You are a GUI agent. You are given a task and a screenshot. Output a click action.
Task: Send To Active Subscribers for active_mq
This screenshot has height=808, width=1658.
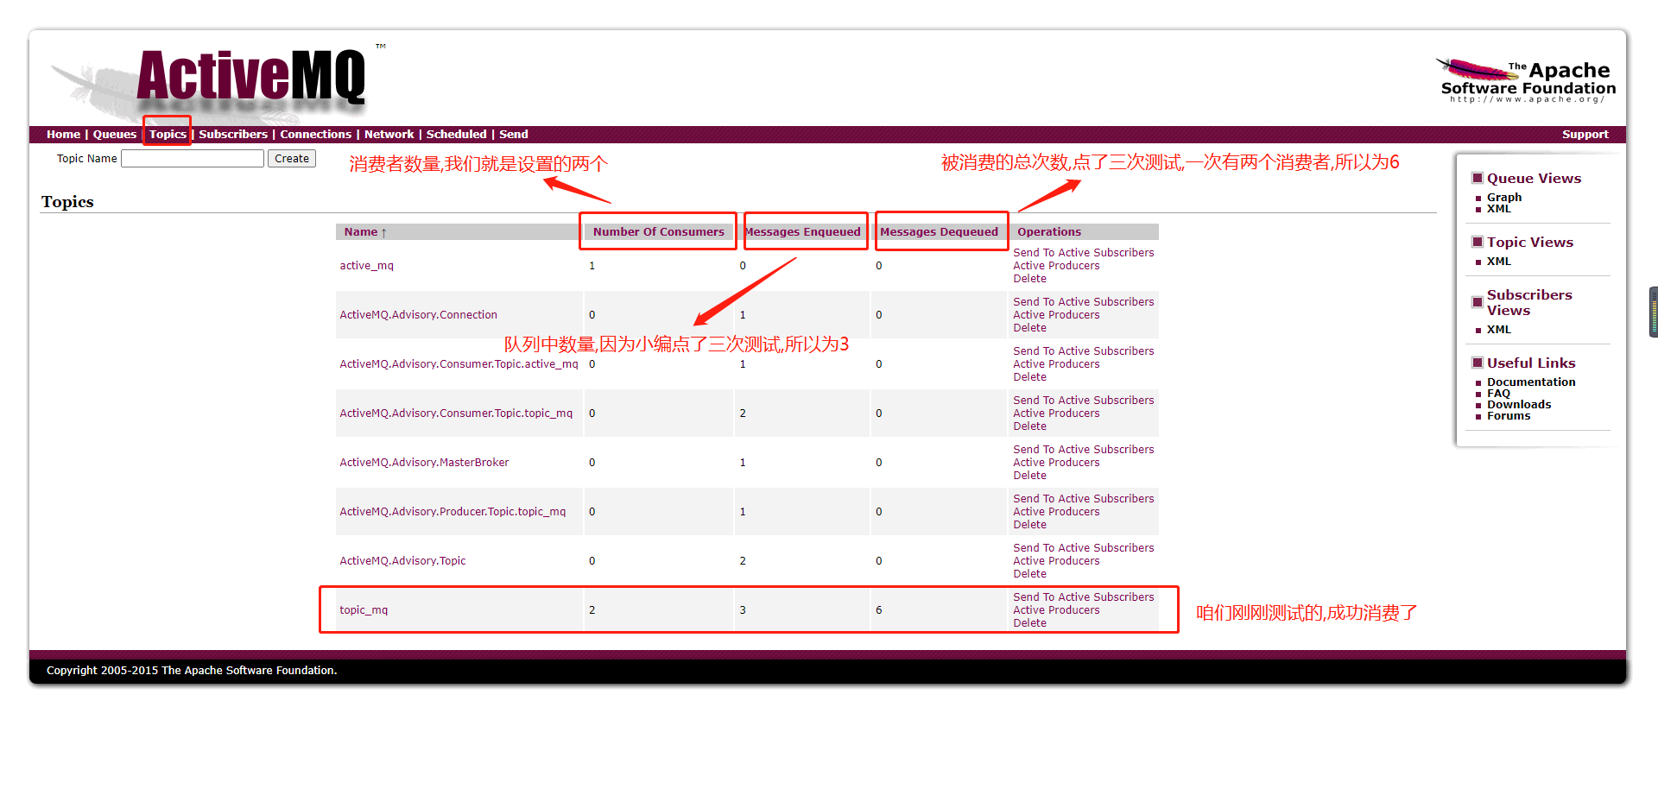tap(1084, 253)
